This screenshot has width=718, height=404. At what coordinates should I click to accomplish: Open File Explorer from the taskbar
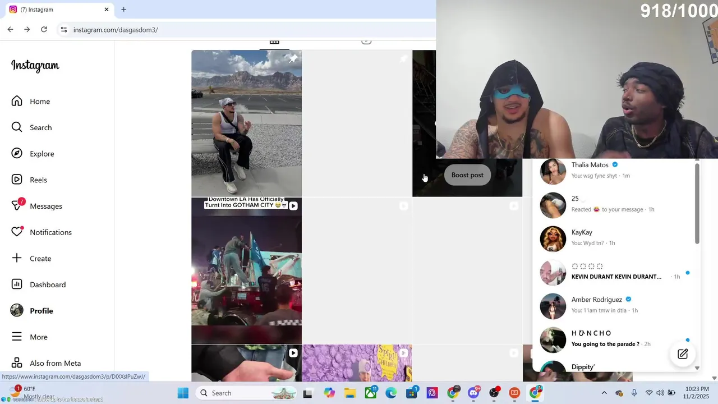350,393
